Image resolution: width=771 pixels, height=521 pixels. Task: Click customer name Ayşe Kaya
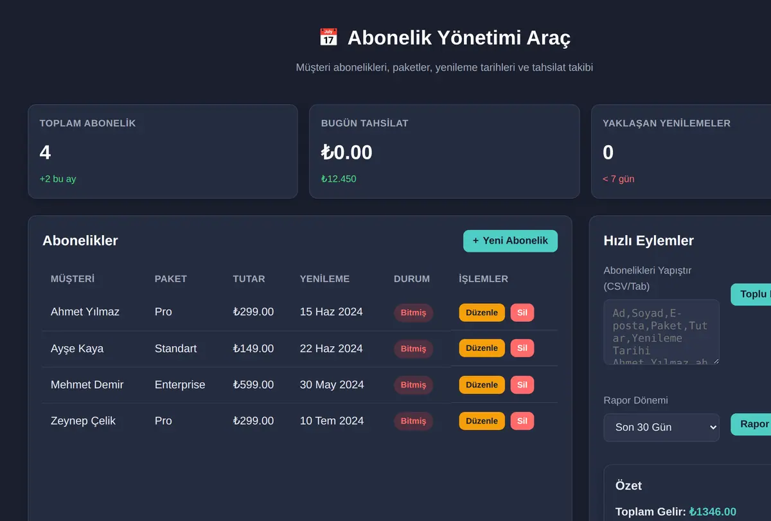[x=77, y=348]
